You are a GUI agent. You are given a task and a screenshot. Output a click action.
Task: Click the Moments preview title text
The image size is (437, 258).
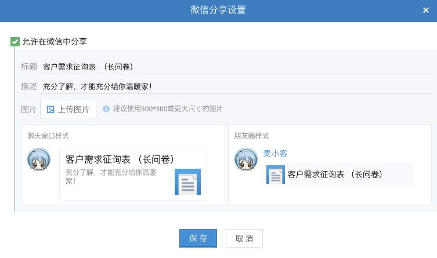tap(335, 175)
